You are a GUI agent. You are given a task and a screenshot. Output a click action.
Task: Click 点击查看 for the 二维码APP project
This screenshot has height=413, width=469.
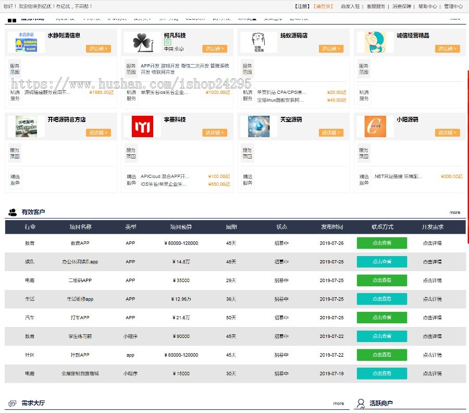coord(381,281)
